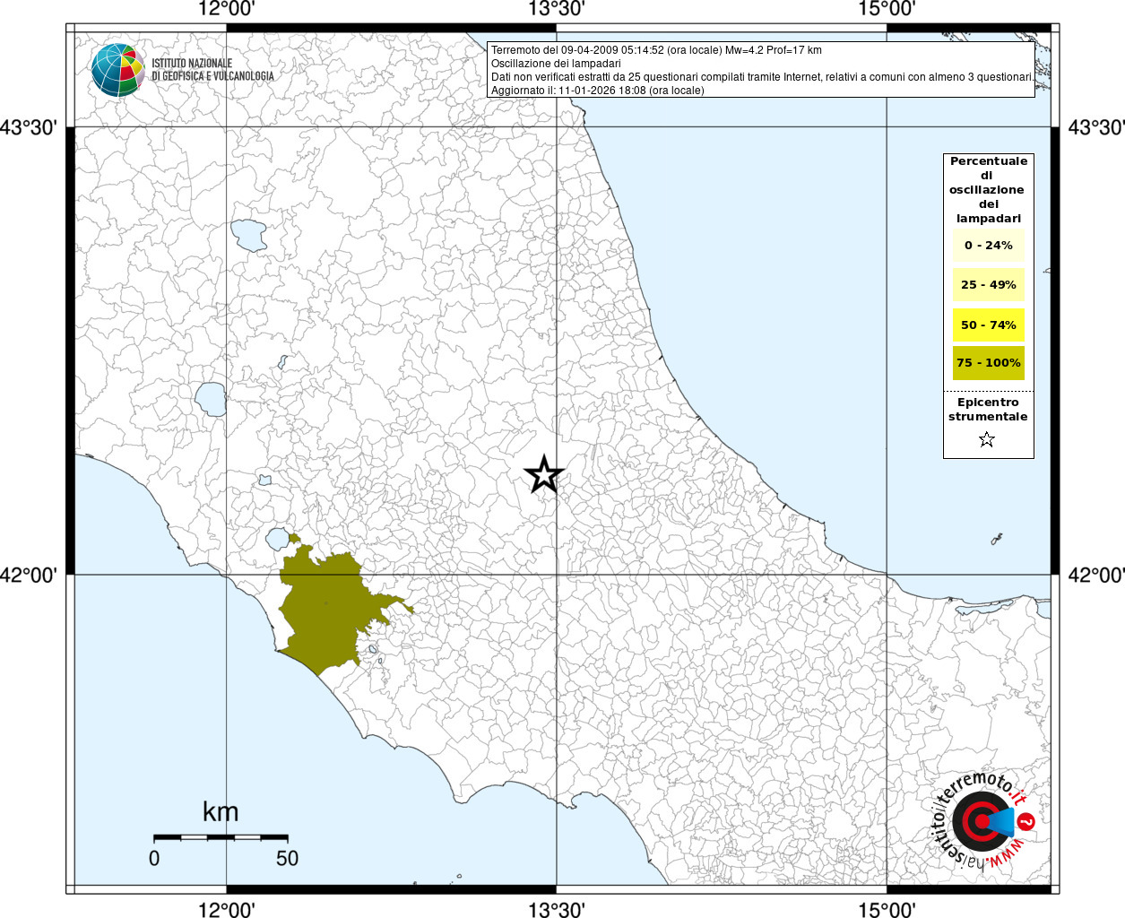Click Lake Trasimeno on the map
The image size is (1125, 918).
point(249,234)
